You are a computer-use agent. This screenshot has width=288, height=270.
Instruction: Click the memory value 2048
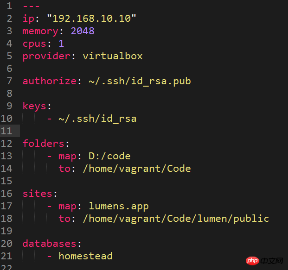[x=82, y=31]
